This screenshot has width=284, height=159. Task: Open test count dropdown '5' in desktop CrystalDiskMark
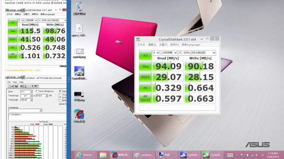(156, 53)
